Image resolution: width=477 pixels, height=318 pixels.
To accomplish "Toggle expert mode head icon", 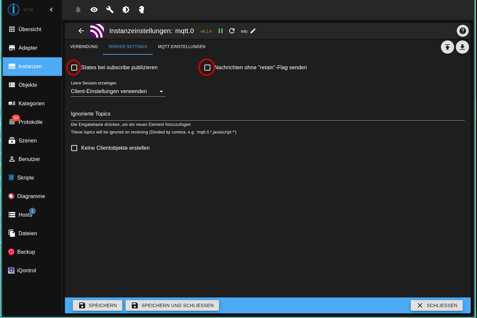I will point(141,10).
